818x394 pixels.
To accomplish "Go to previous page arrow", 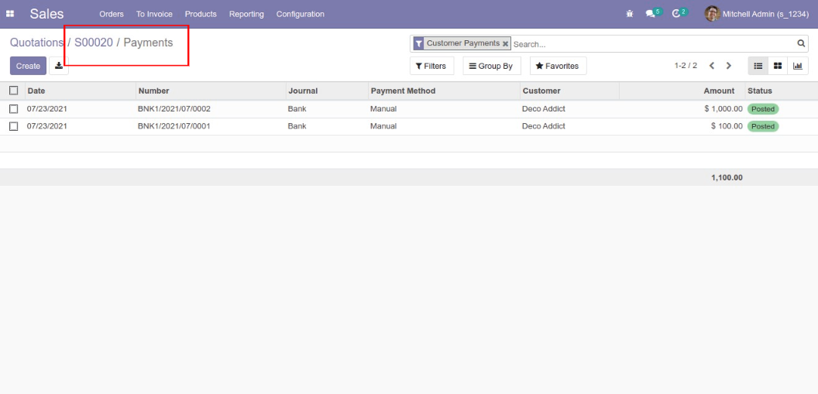I will coord(712,66).
